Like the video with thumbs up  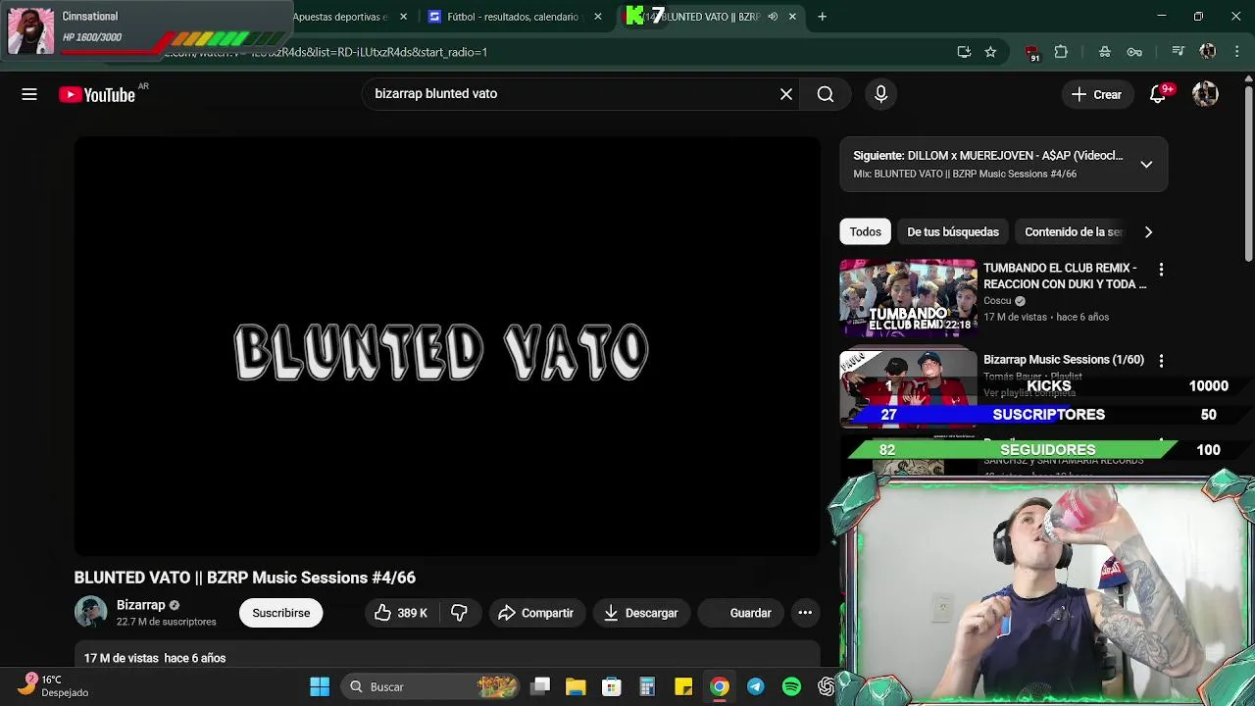point(401,613)
